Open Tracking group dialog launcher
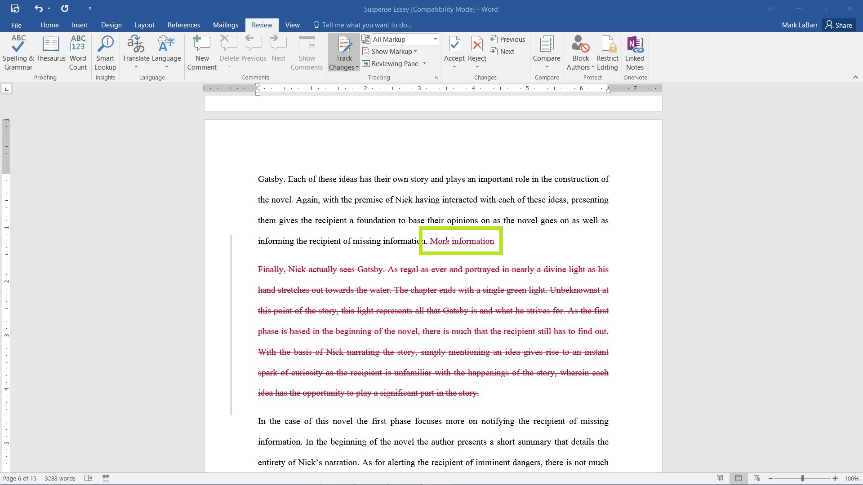The image size is (863, 485). 436,78
